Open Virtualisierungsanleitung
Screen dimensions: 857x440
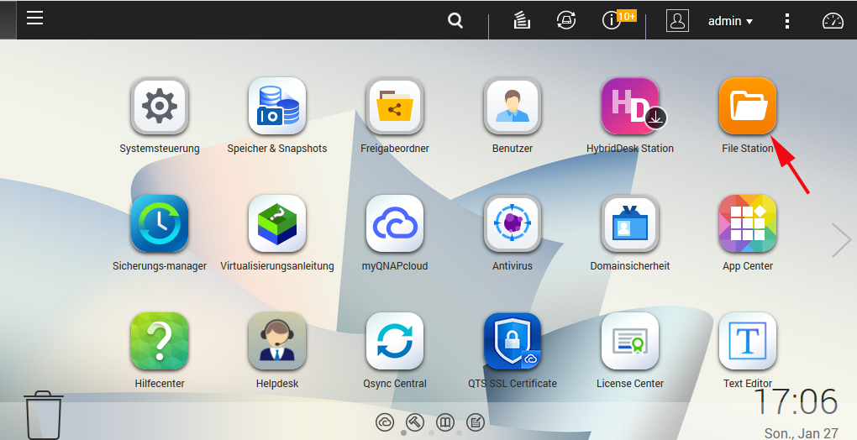(x=277, y=223)
